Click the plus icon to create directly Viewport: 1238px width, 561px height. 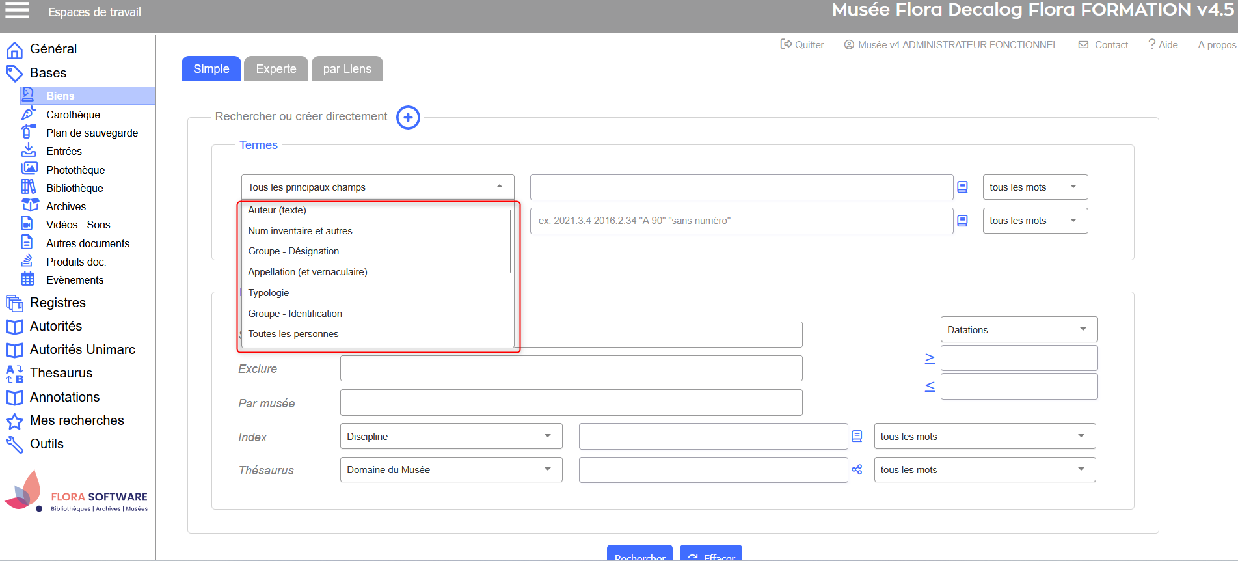(408, 118)
